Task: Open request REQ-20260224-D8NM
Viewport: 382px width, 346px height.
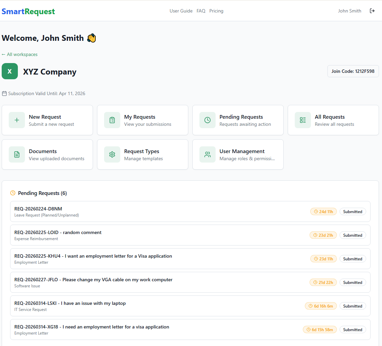Action: pos(190,212)
